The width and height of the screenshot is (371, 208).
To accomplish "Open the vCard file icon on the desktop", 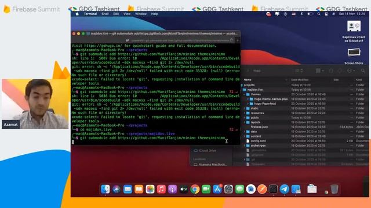I will (x=354, y=26).
